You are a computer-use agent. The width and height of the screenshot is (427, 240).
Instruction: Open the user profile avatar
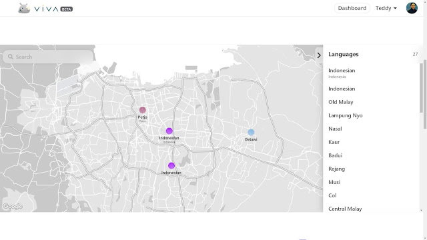[412, 8]
